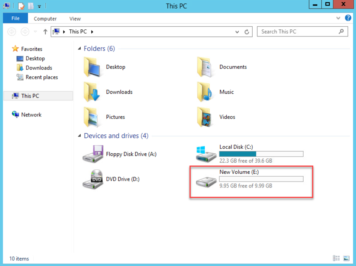Screen dimensions: 356x266
Task: Open the Music folder
Action: [x=227, y=92]
